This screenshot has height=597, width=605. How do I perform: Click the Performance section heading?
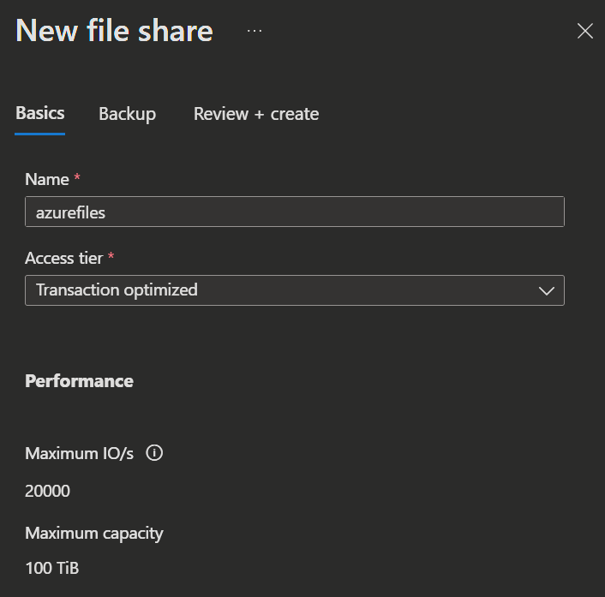coord(79,381)
